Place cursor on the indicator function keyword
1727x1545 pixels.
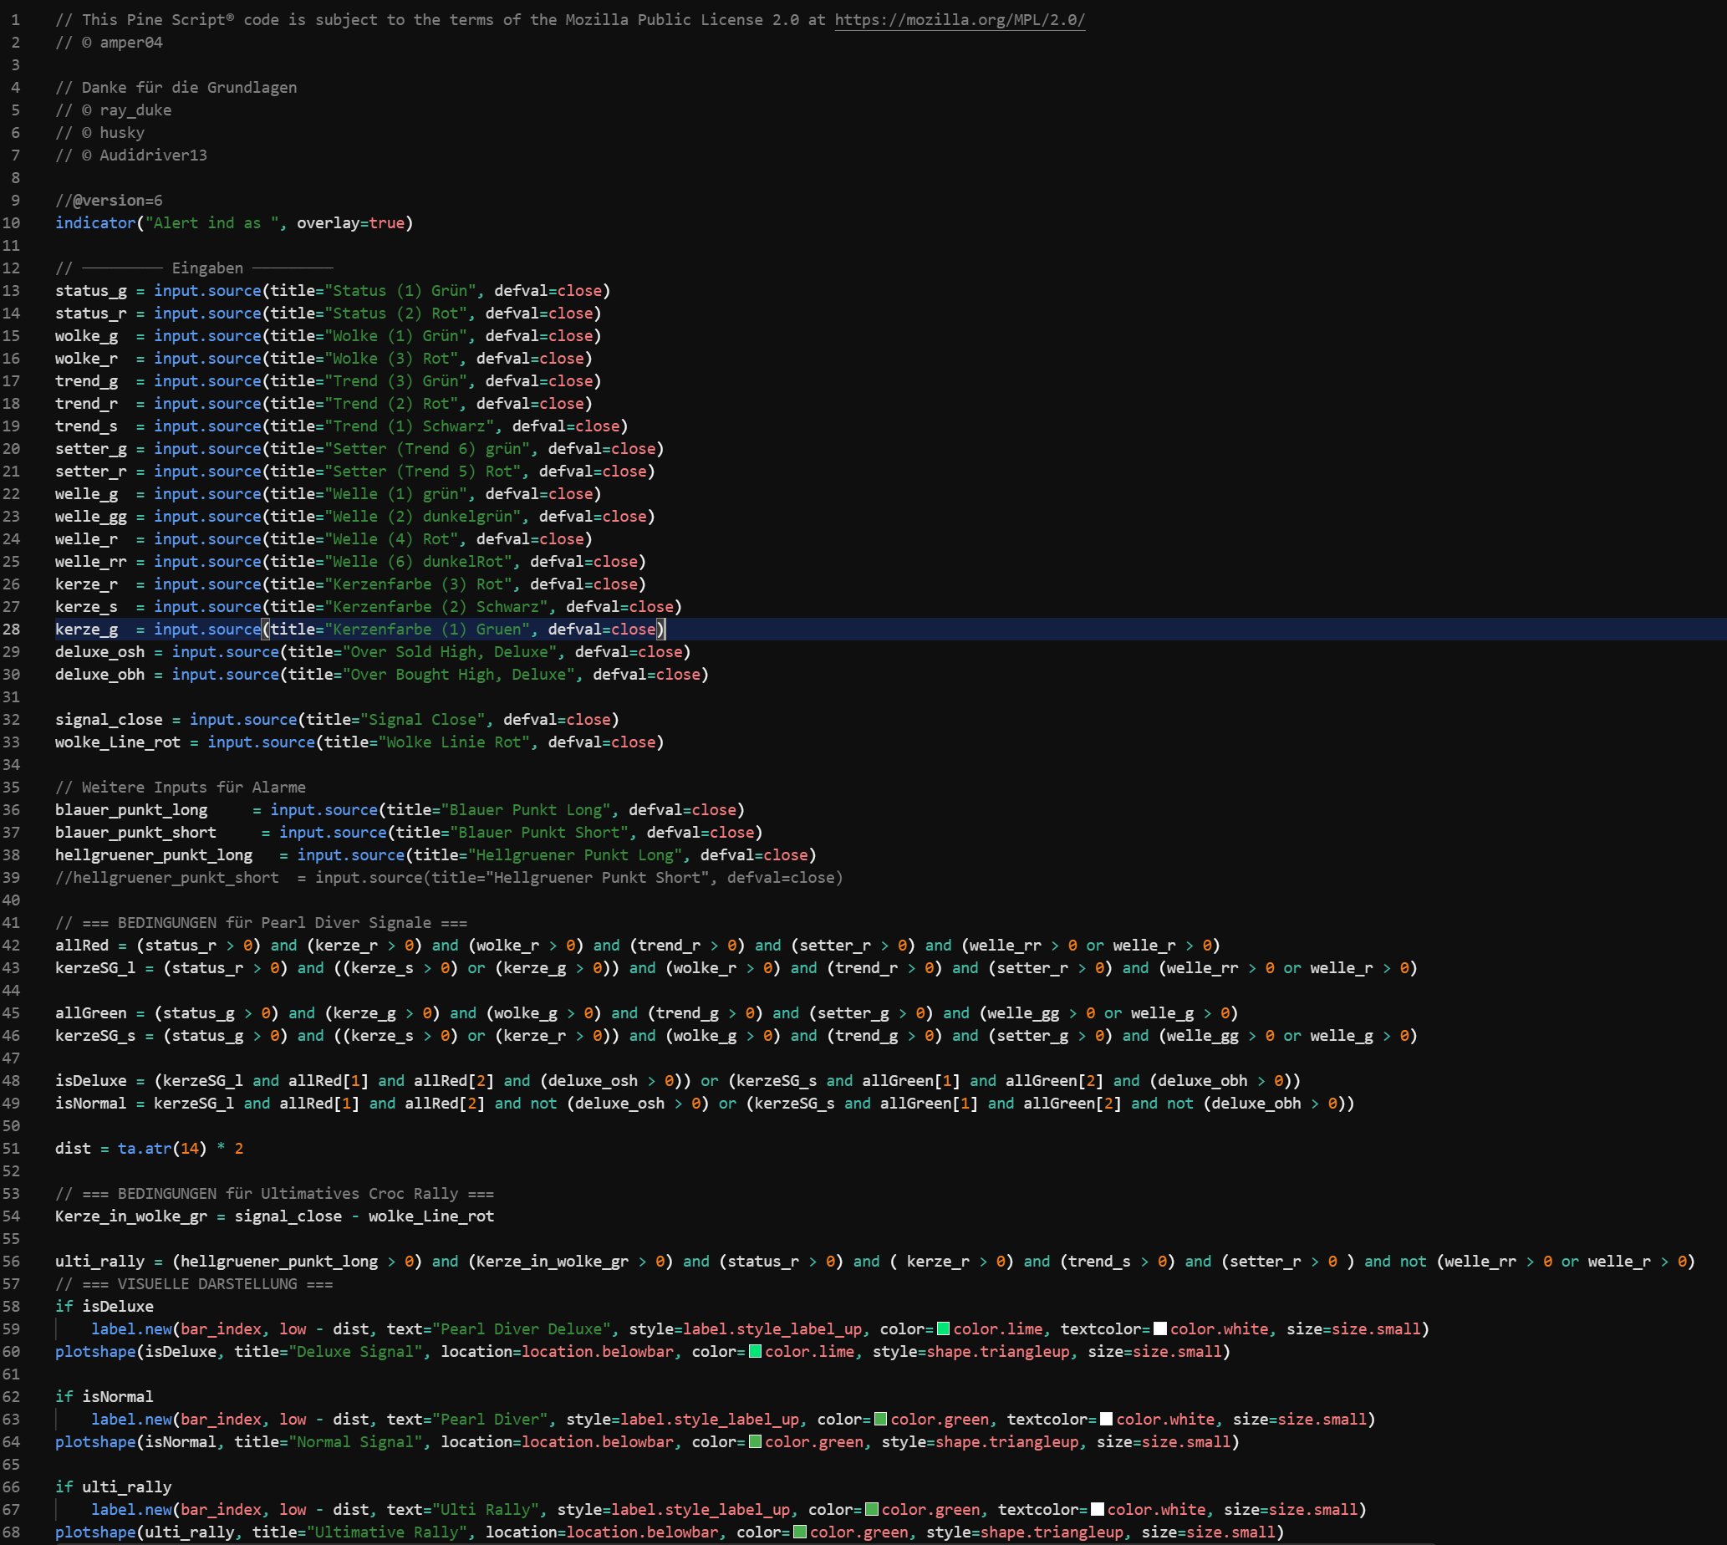[x=95, y=222]
